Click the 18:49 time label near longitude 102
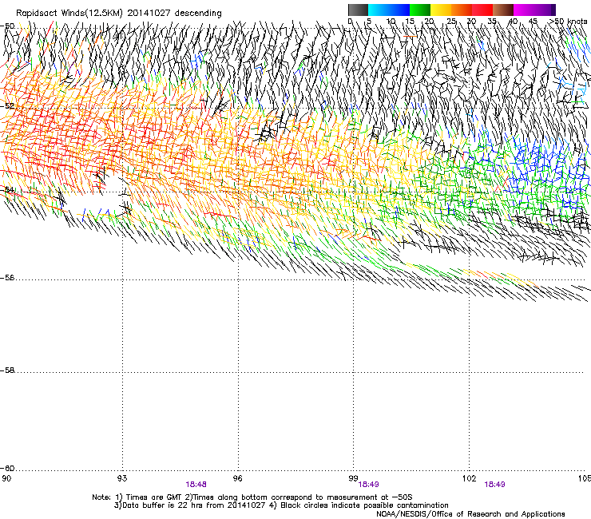 [x=494, y=485]
